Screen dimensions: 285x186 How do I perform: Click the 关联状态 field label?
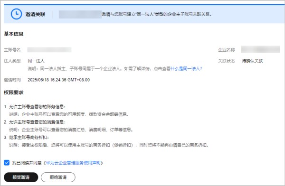click(x=227, y=61)
